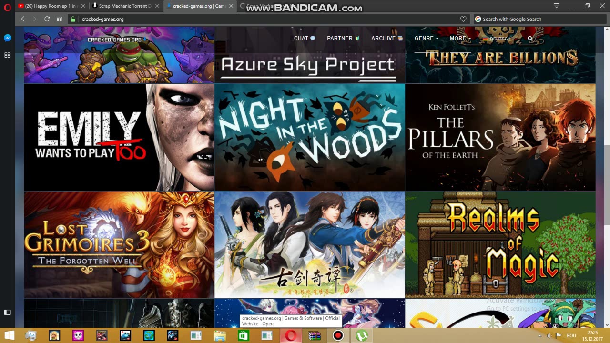Viewport: 610px width, 343px height.
Task: Open the Night in the Woods game
Action: [310, 137]
